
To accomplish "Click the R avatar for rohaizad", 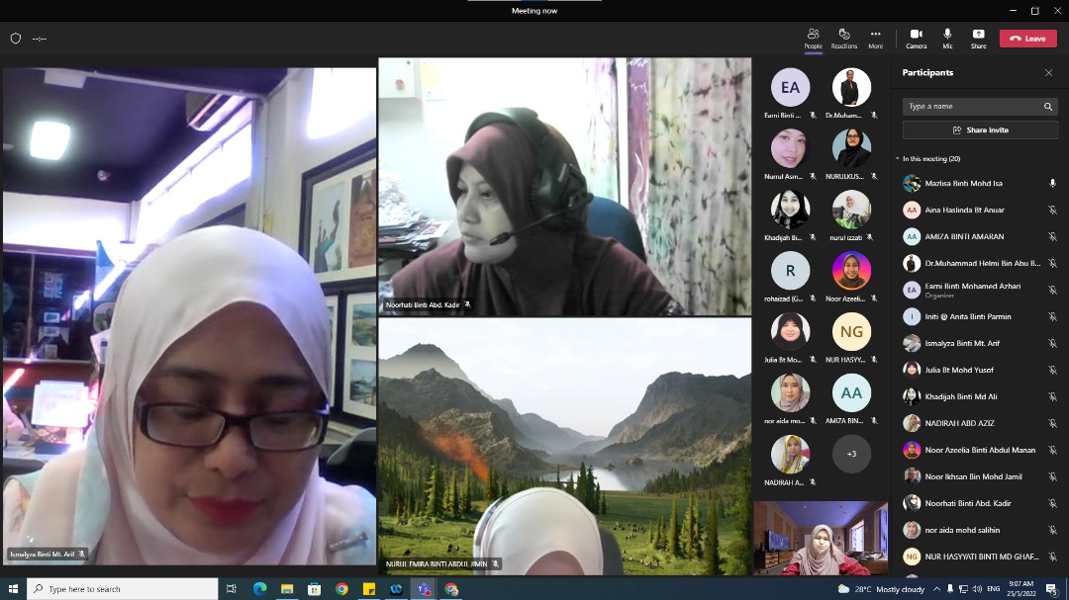I will (790, 271).
